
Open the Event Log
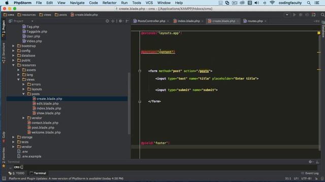310,173
